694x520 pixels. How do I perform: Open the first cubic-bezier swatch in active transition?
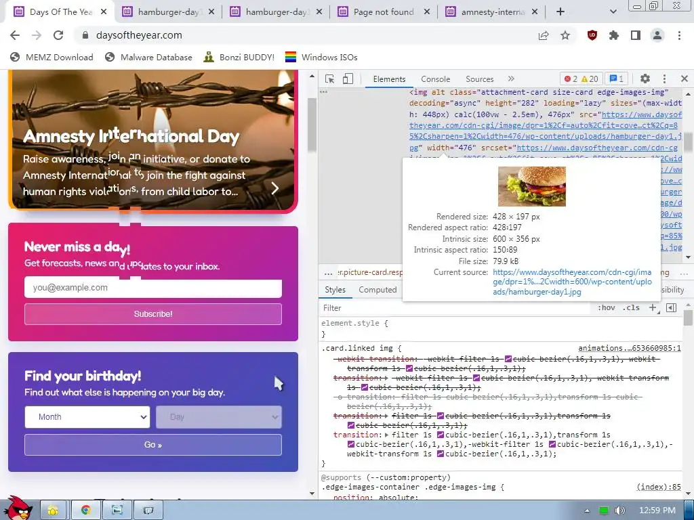pos(441,435)
